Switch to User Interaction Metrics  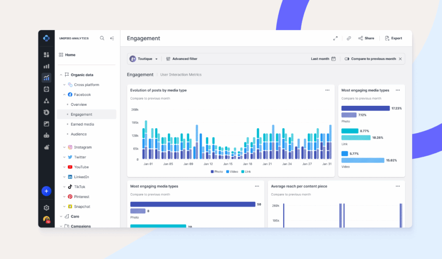180,74
